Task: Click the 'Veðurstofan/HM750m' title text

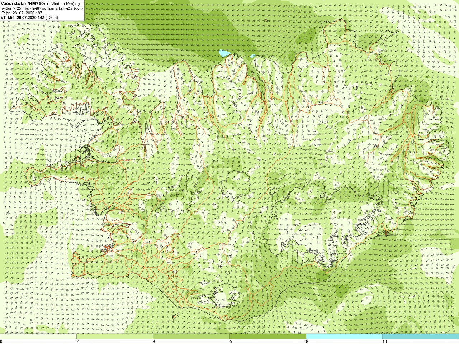Action: tap(24, 3)
